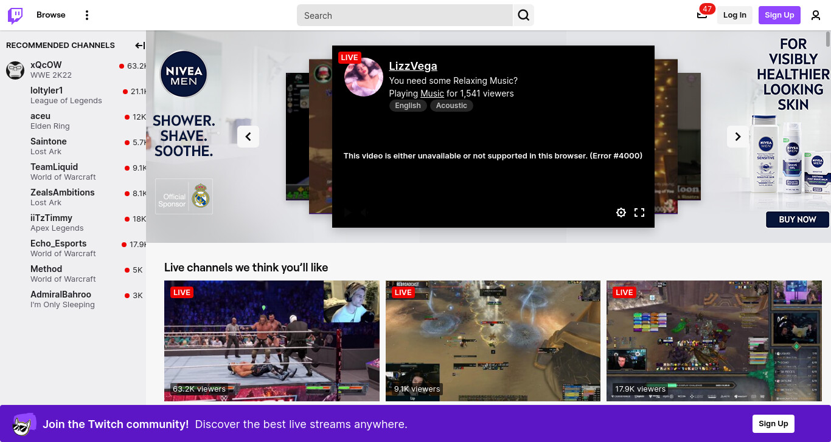Click the player volume mute icon
Image resolution: width=831 pixels, height=442 pixels.
(364, 212)
